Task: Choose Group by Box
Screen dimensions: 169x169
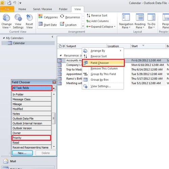Action: pos(103,79)
